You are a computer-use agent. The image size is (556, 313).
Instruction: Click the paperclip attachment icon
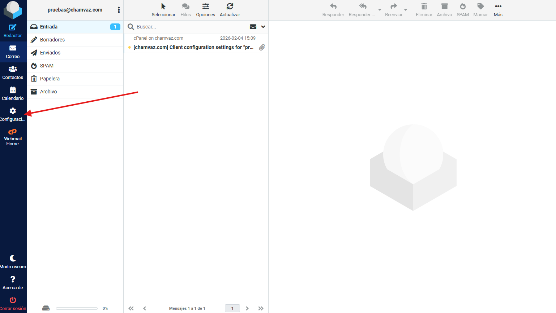[262, 47]
